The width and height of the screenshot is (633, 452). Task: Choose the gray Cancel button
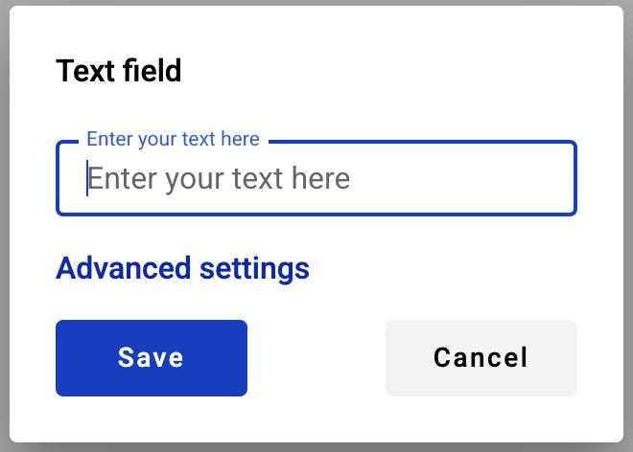point(481,358)
